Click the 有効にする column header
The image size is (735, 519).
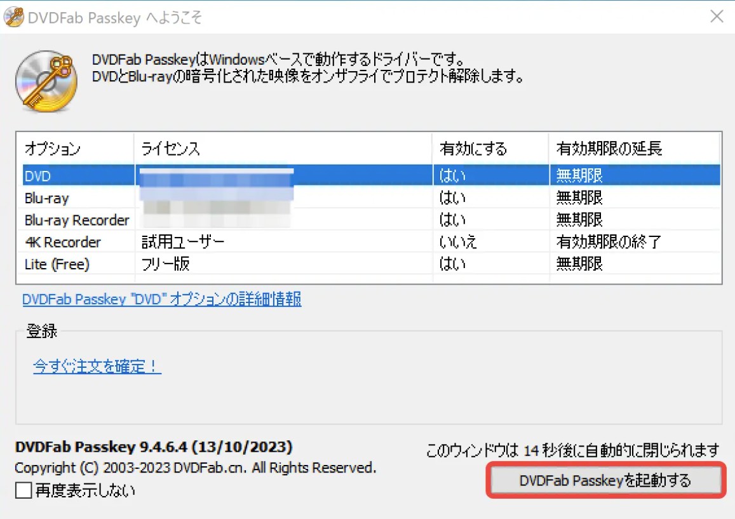click(x=490, y=149)
